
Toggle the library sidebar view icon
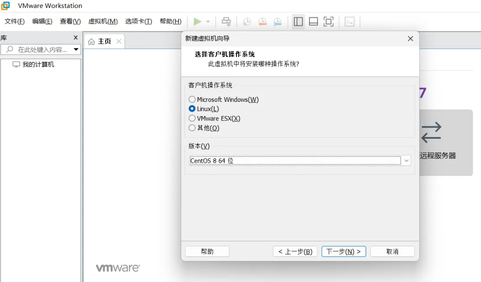(x=298, y=21)
